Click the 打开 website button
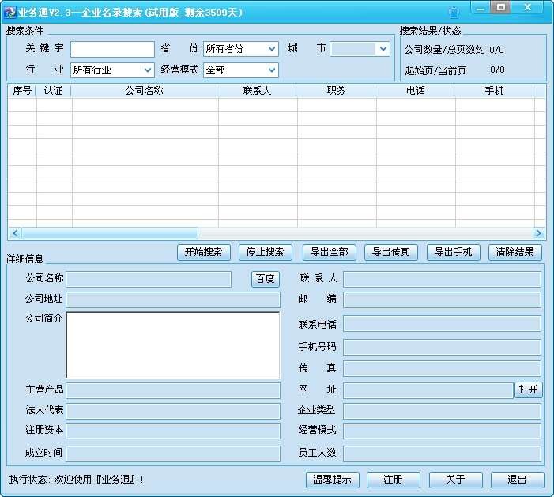 point(528,390)
